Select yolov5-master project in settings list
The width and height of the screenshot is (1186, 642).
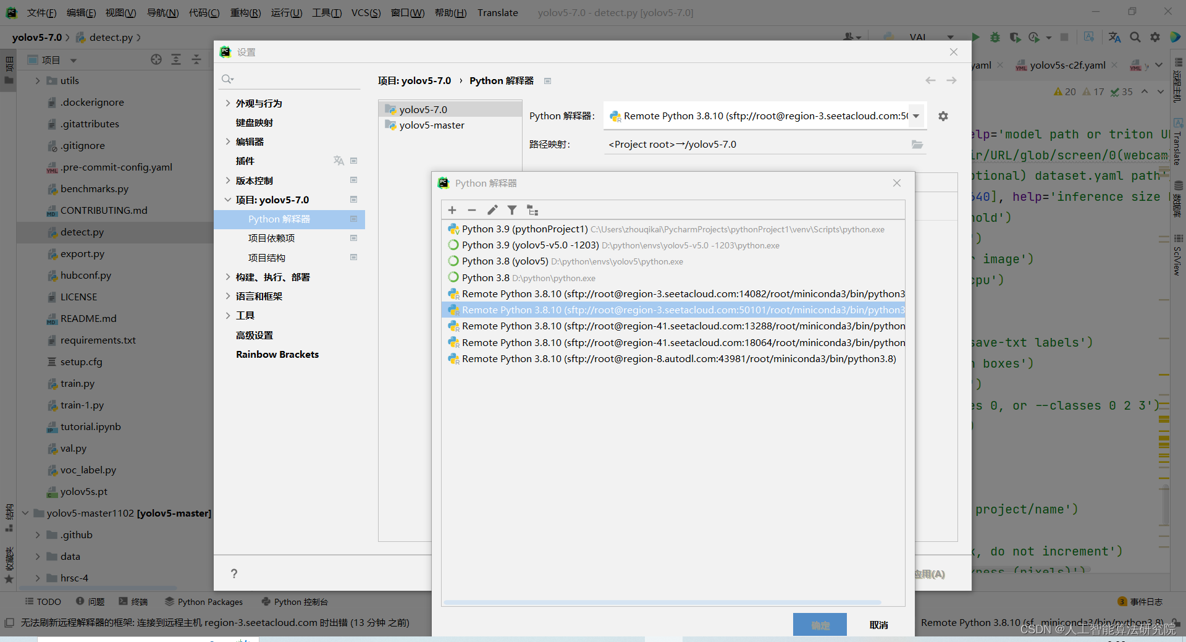432,125
